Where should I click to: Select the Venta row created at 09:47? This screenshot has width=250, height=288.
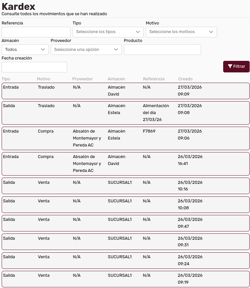[x=125, y=223]
